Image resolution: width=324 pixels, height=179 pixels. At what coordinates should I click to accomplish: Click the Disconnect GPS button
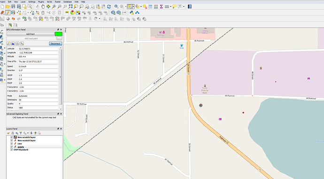click(55, 44)
